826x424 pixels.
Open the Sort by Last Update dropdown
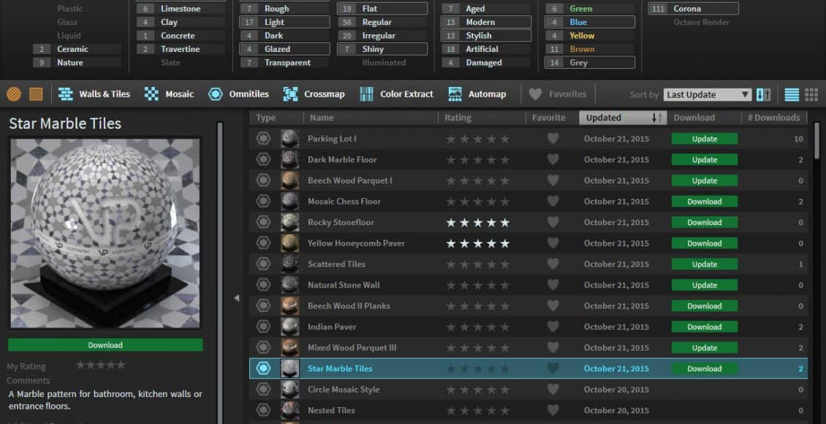(708, 95)
